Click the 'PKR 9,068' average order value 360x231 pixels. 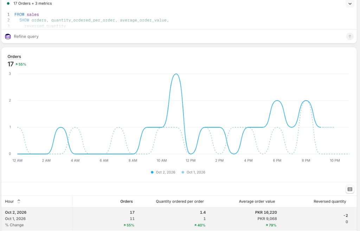point(267,219)
